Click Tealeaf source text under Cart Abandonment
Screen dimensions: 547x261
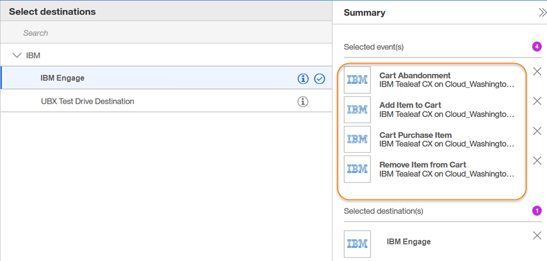pos(447,84)
